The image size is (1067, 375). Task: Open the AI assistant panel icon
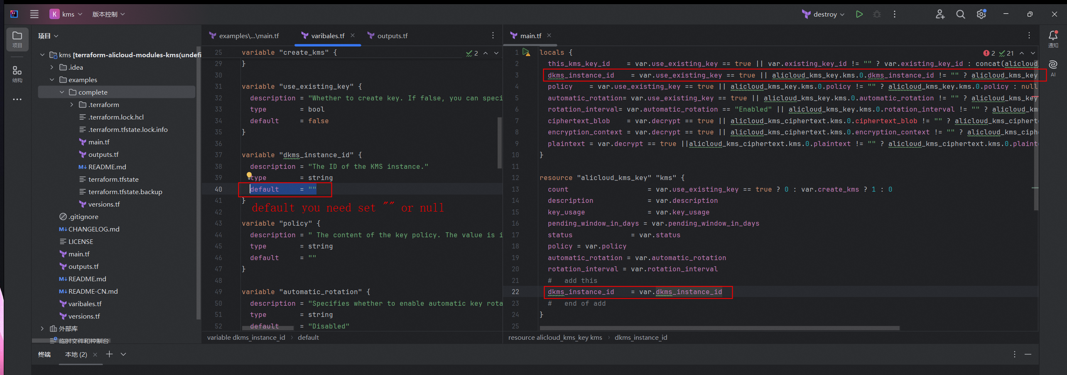click(x=1053, y=68)
